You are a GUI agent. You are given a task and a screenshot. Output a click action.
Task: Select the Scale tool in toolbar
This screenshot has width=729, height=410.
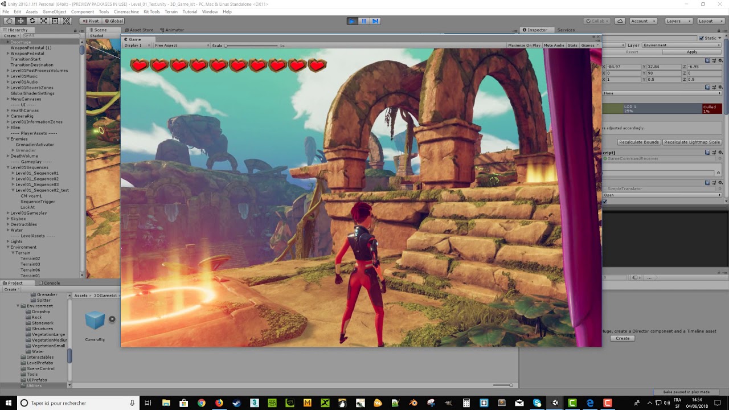(43, 21)
